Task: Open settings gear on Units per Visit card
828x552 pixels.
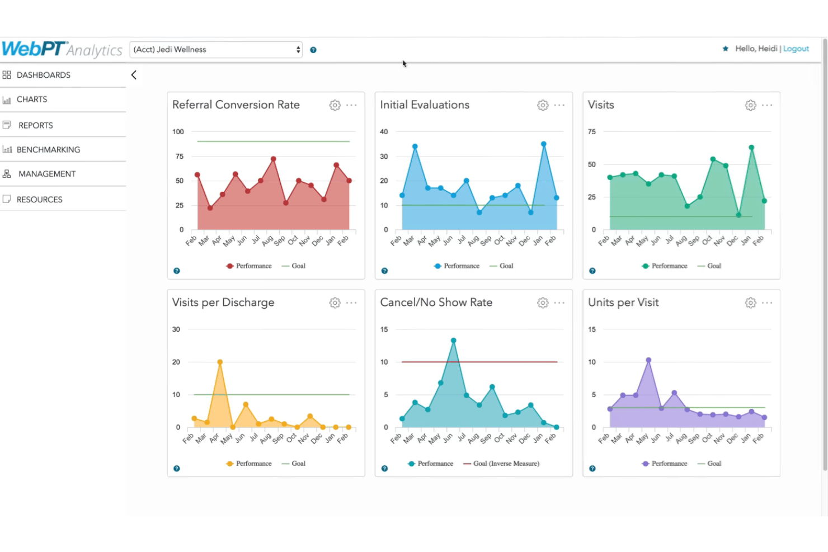Action: pyautogui.click(x=751, y=303)
